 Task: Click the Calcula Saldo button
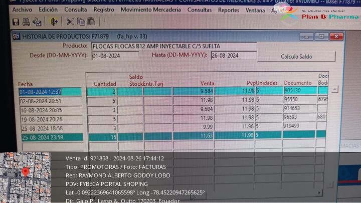(296, 56)
